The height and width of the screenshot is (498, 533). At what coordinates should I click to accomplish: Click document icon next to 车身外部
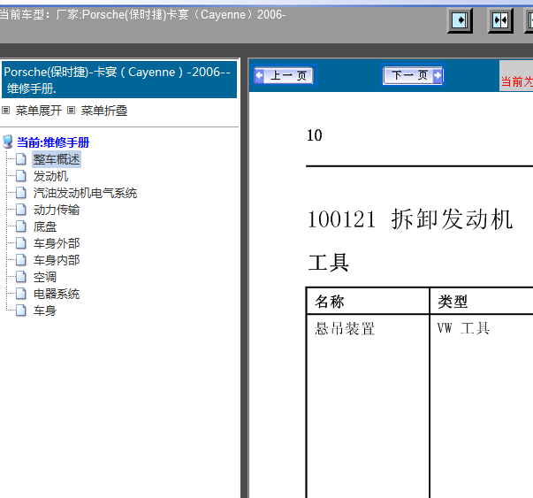pos(20,243)
